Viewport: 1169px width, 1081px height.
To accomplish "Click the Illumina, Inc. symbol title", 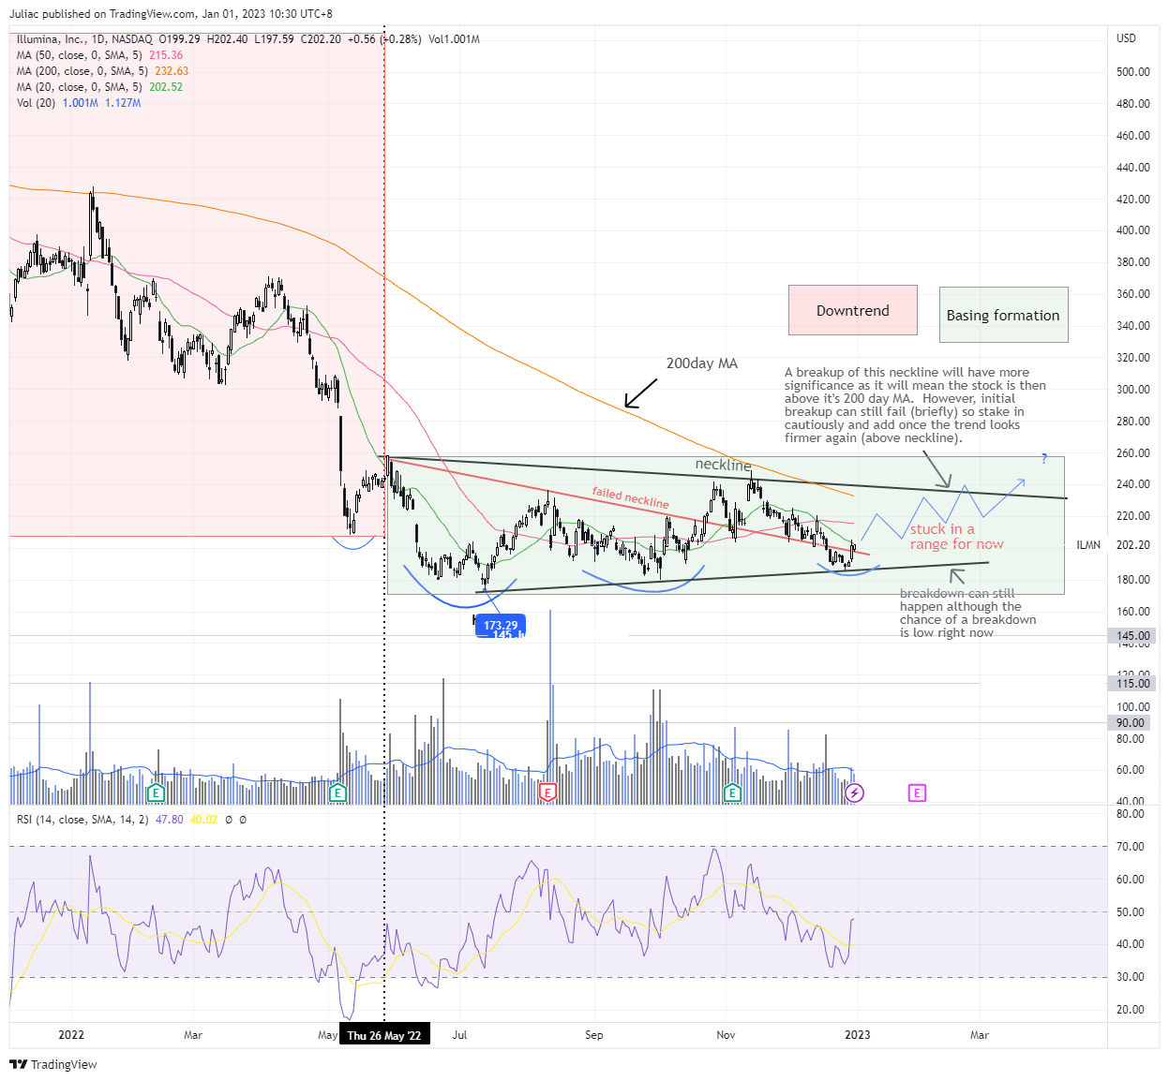I will [51, 39].
